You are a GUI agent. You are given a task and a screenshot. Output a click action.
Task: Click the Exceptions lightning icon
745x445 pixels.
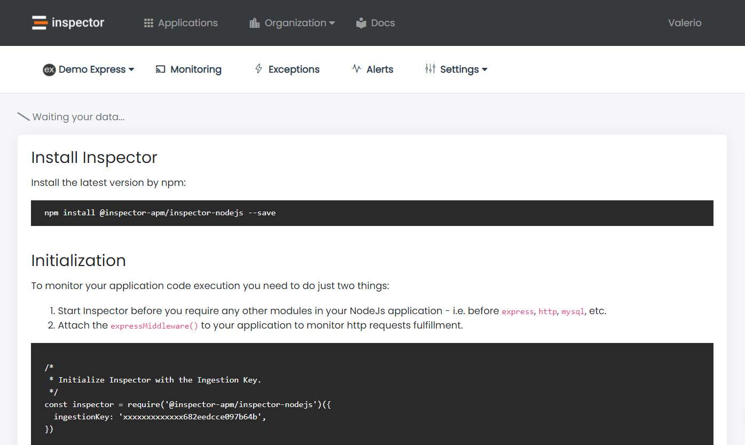tap(258, 69)
